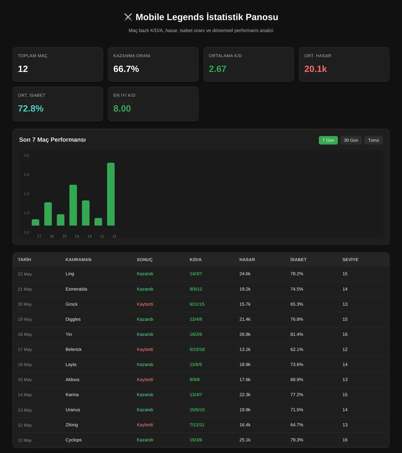Click the TARİH column header
Screen dimensions: 402x453
click(24, 260)
